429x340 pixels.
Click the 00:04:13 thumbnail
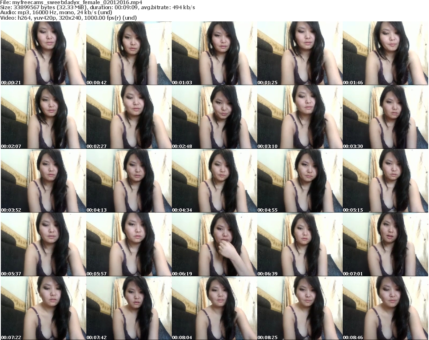click(129, 181)
